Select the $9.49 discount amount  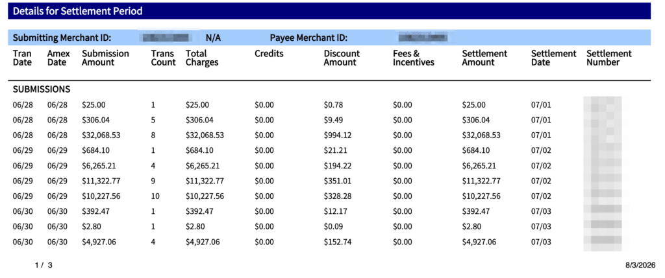(x=333, y=120)
